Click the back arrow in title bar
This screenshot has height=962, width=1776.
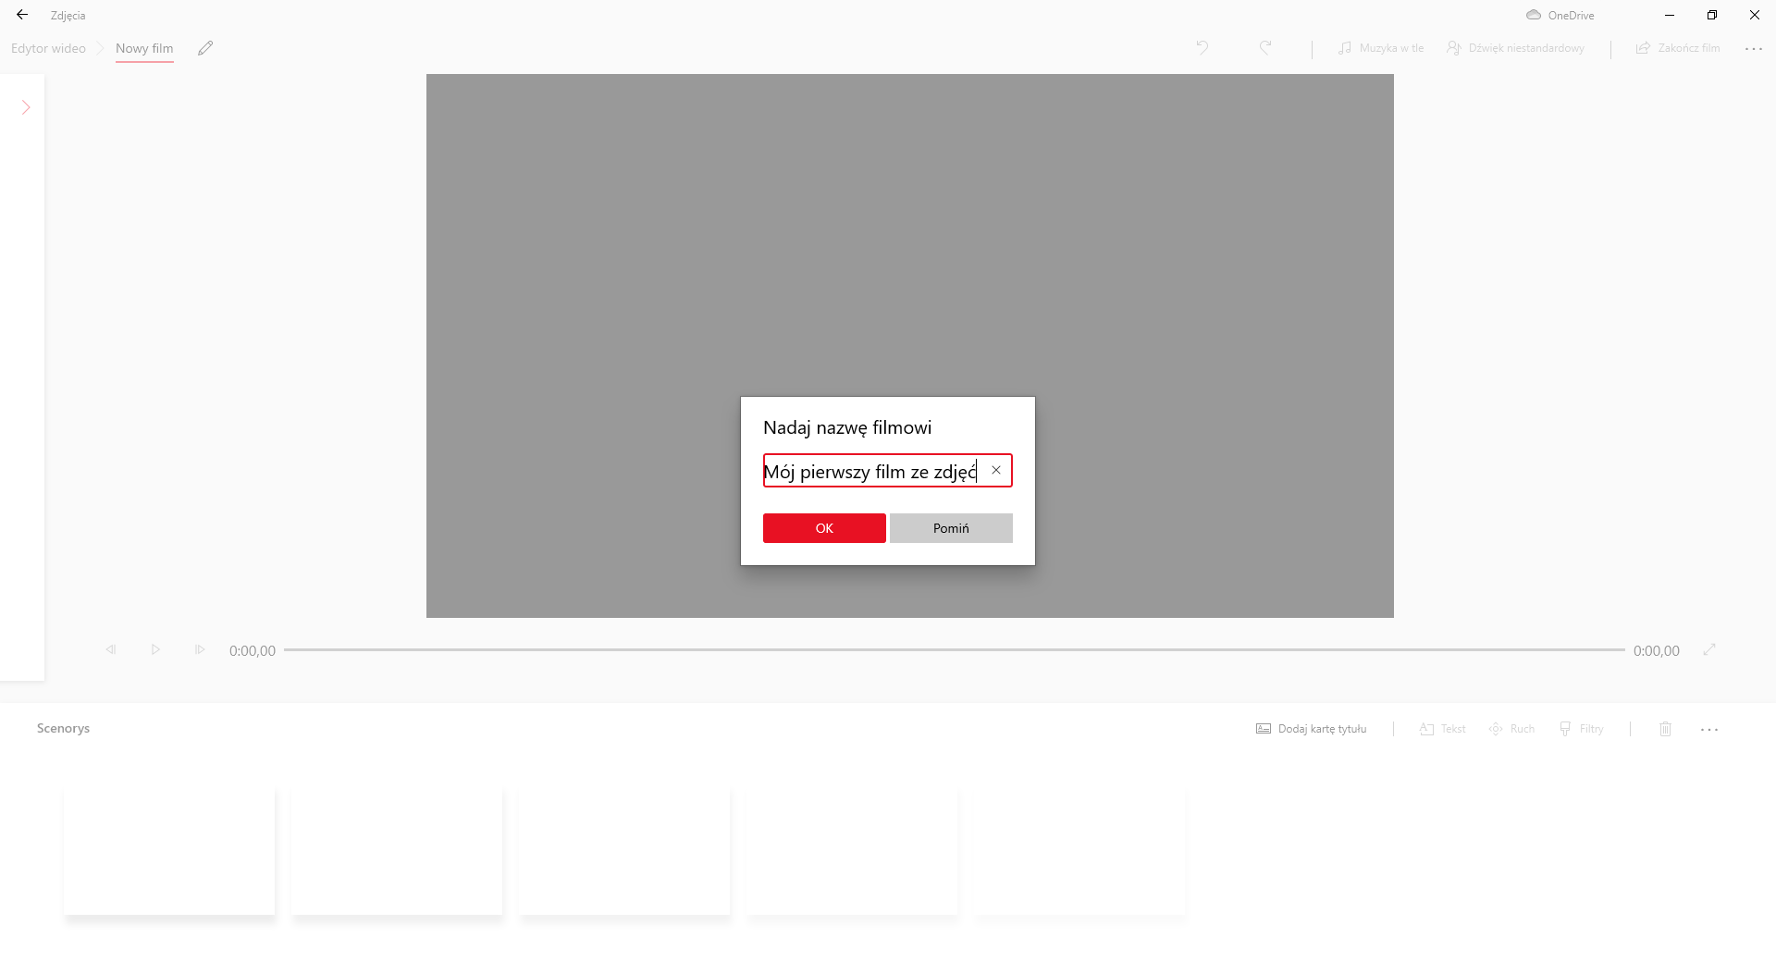pyautogui.click(x=22, y=15)
